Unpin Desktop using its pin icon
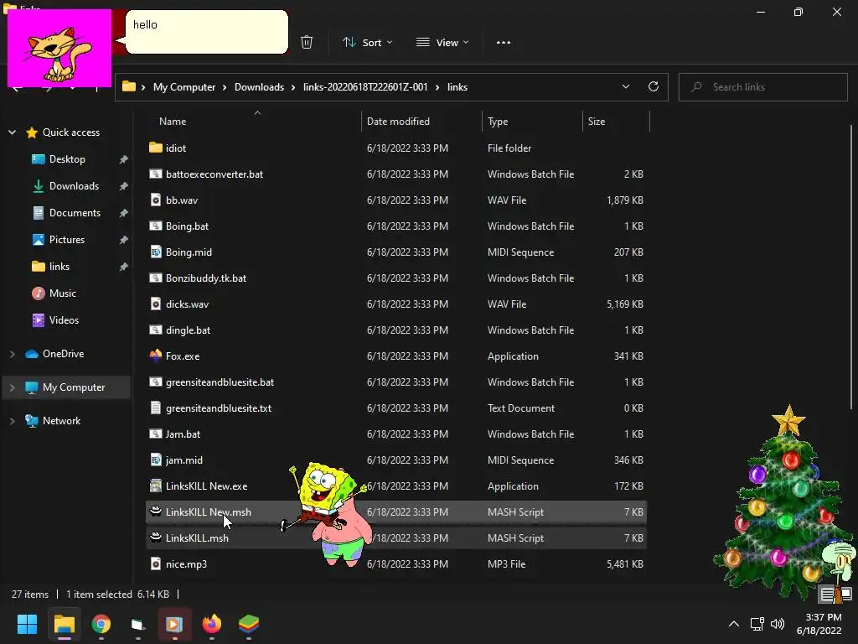Image resolution: width=858 pixels, height=644 pixels. [x=124, y=159]
